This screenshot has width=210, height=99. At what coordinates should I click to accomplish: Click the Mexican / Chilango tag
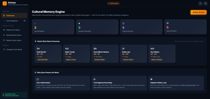157,60
